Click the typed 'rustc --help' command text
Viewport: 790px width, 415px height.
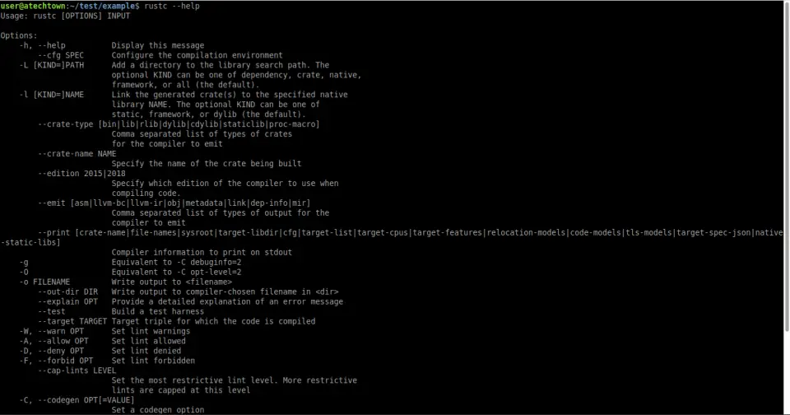click(172, 6)
